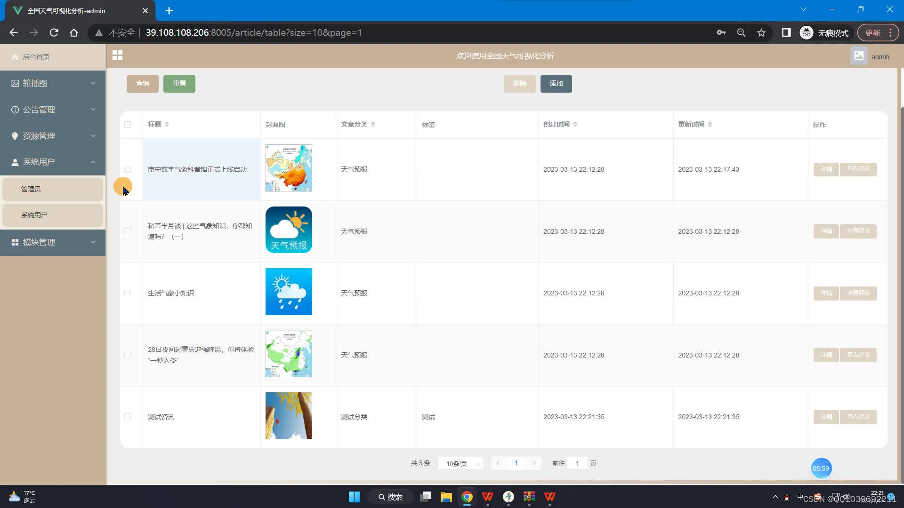Open 查看评论 for 科普半月谈 row
Screen dimensions: 904x508
coord(858,231)
